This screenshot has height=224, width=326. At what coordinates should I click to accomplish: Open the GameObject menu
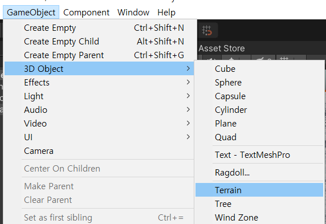pyautogui.click(x=31, y=13)
